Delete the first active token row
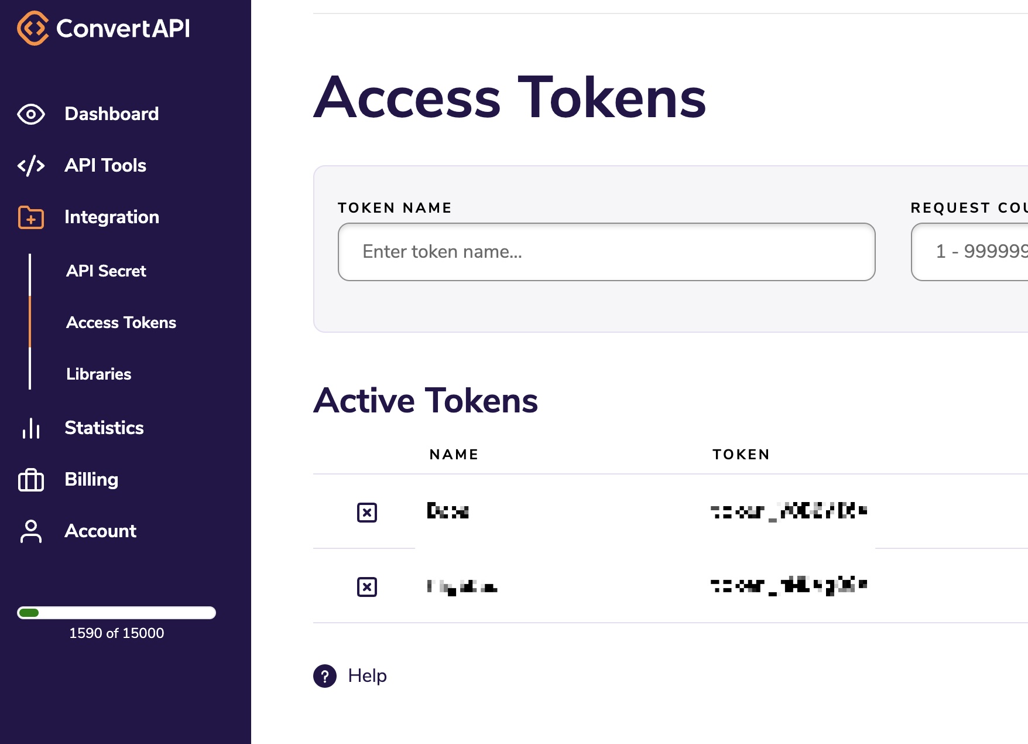This screenshot has width=1028, height=744. click(367, 513)
